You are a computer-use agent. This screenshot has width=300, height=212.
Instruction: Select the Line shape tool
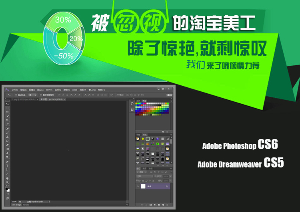[x=7, y=174]
